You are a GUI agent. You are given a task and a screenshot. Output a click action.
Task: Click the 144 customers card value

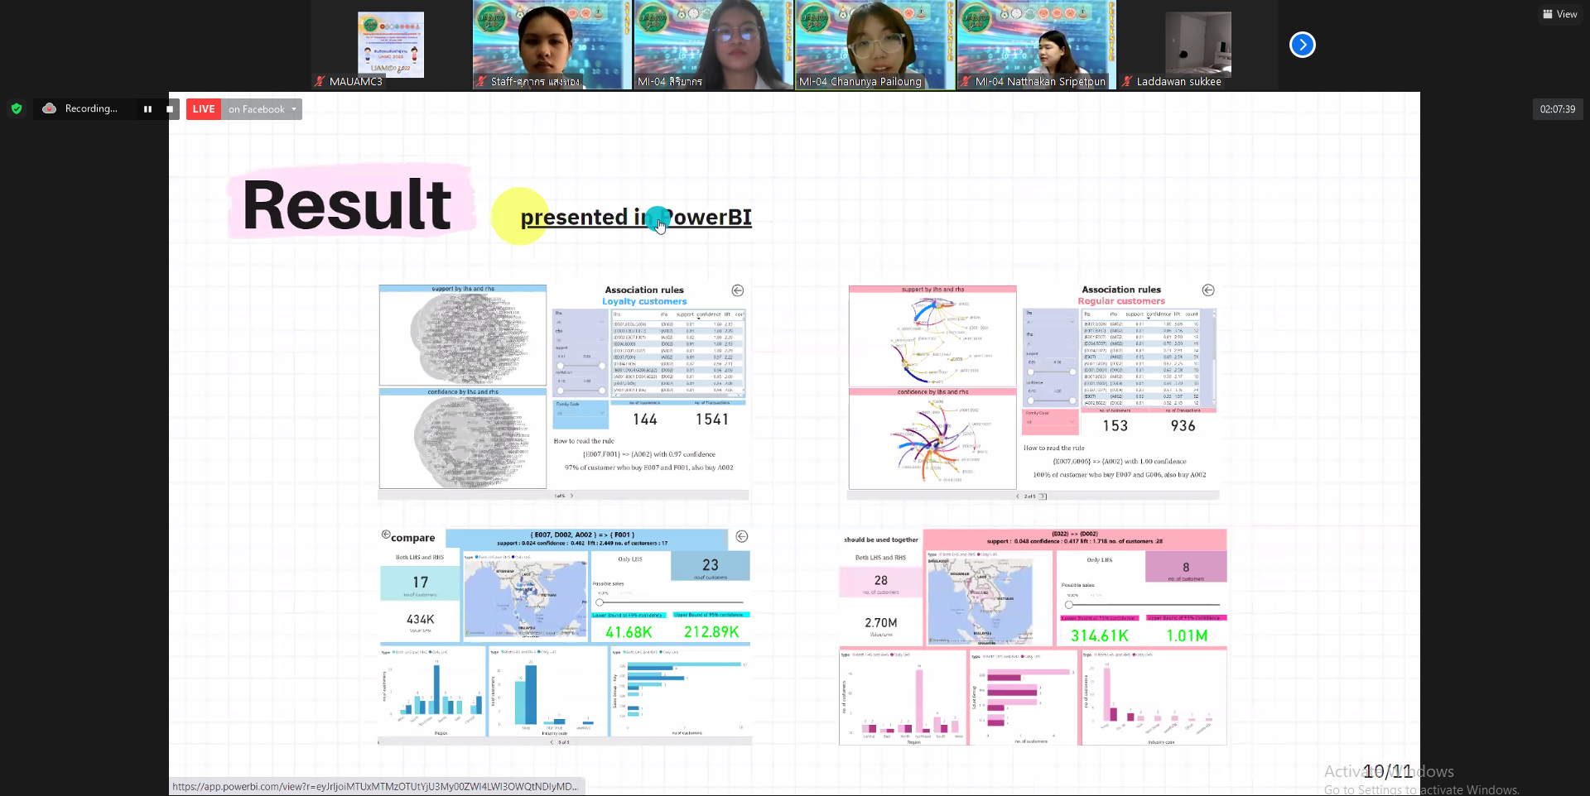[645, 420]
